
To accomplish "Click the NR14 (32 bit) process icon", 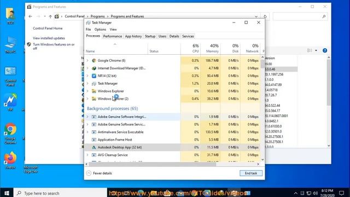I will pyautogui.click(x=94, y=76).
